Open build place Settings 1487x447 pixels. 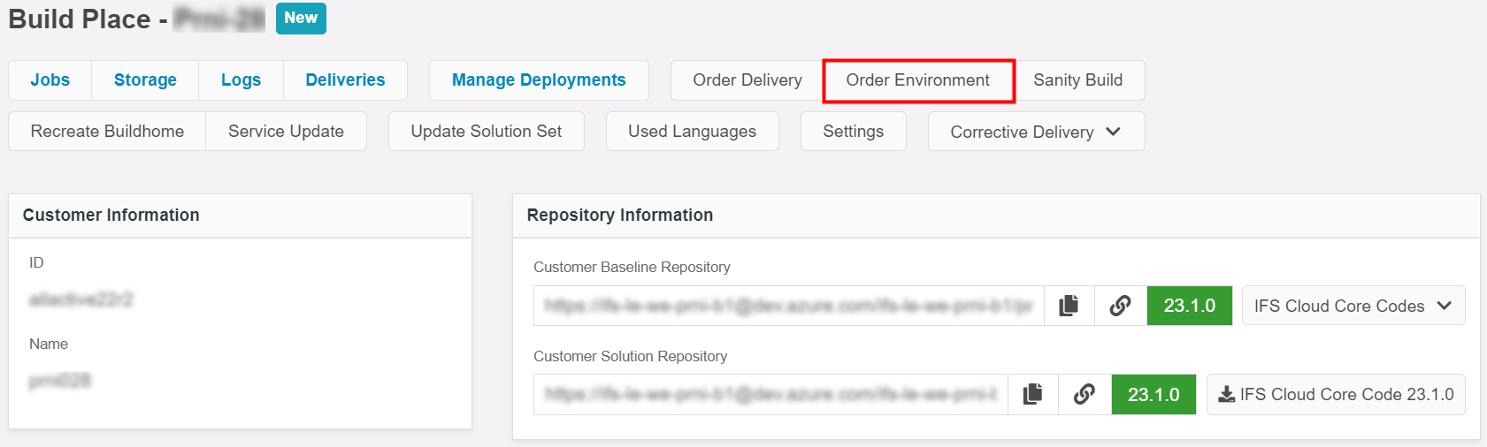point(853,132)
